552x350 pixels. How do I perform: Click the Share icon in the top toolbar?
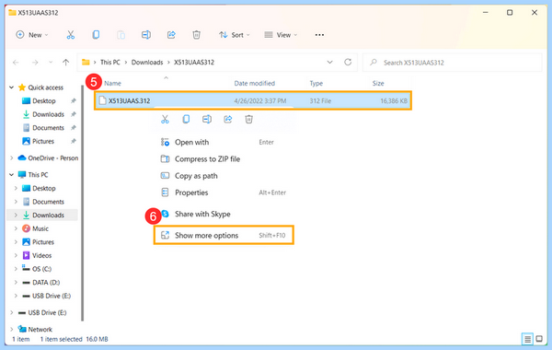click(x=171, y=35)
